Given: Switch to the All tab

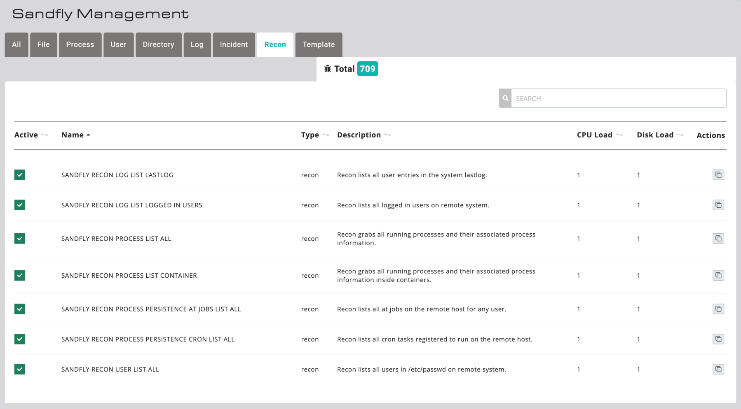Looking at the screenshot, I should coord(16,44).
